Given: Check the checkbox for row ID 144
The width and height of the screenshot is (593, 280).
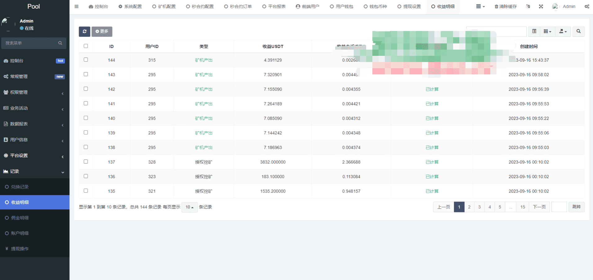Looking at the screenshot, I should (86, 60).
